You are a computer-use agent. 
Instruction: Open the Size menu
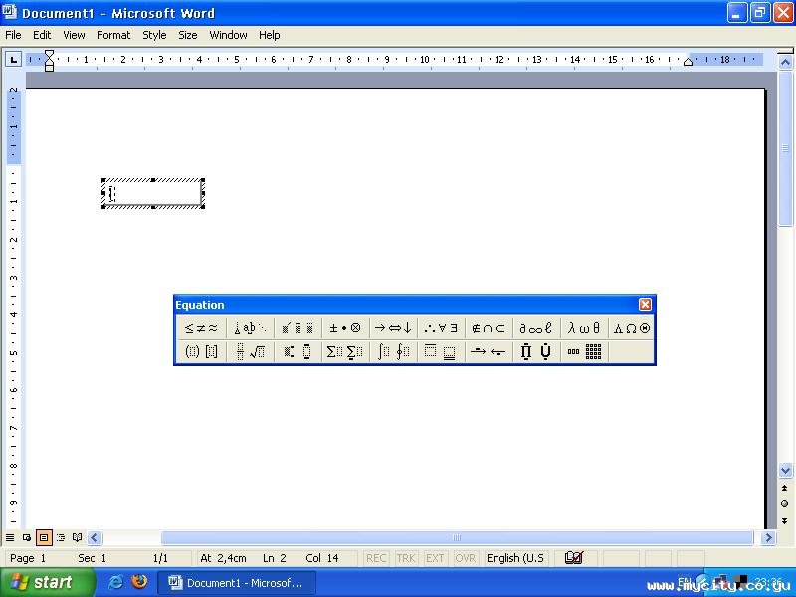click(187, 35)
